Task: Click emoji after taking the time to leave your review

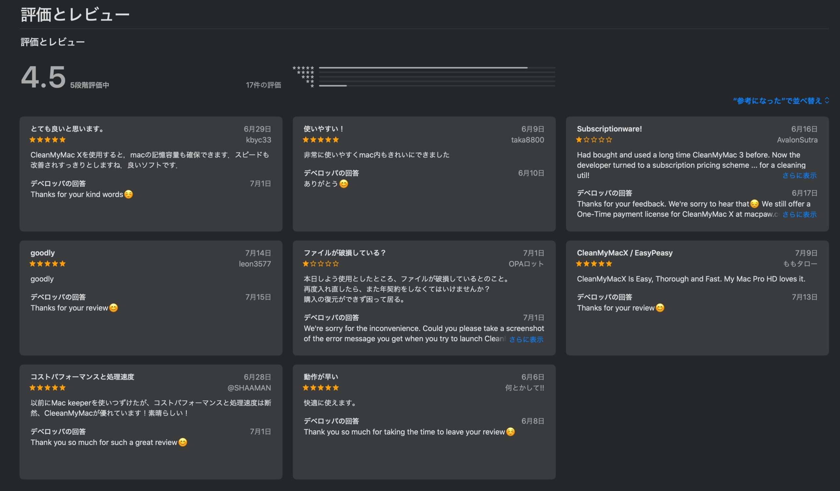Action: (510, 432)
